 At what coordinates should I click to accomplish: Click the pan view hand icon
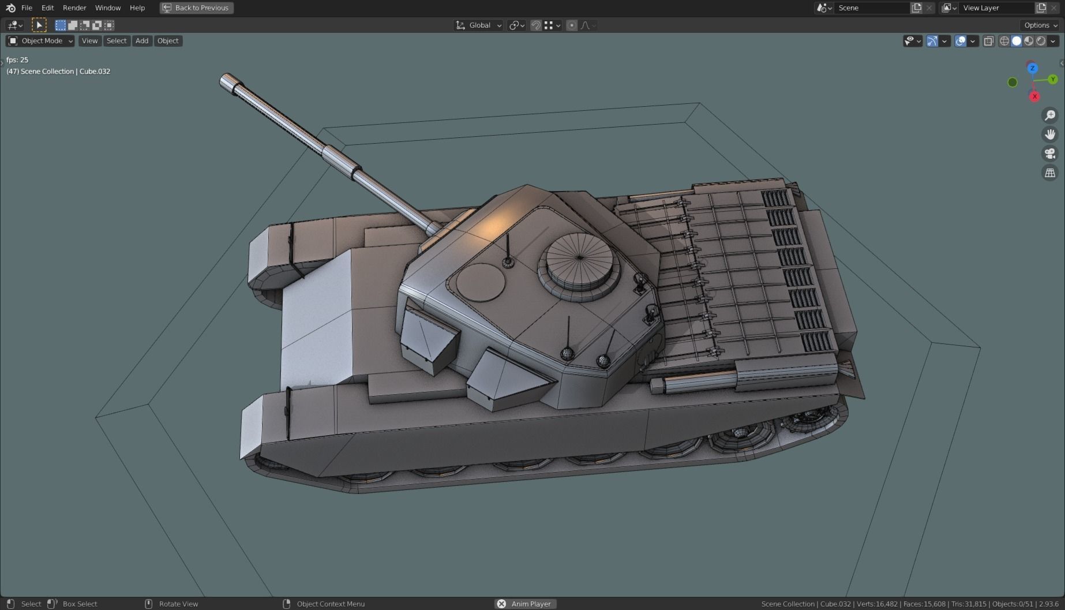click(x=1050, y=134)
